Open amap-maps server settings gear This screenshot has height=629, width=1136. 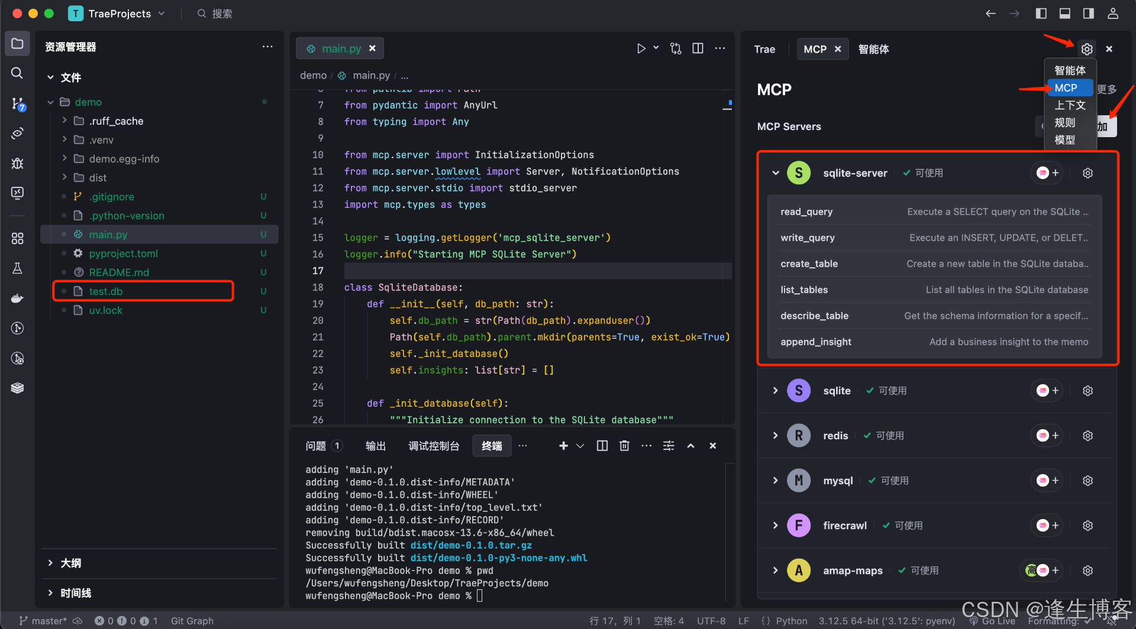[1087, 570]
